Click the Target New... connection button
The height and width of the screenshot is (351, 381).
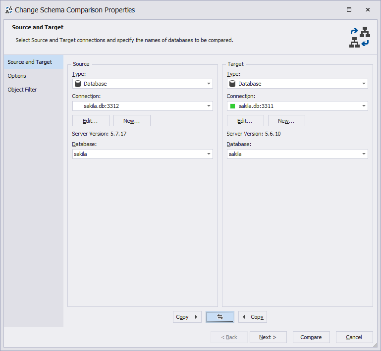286,121
